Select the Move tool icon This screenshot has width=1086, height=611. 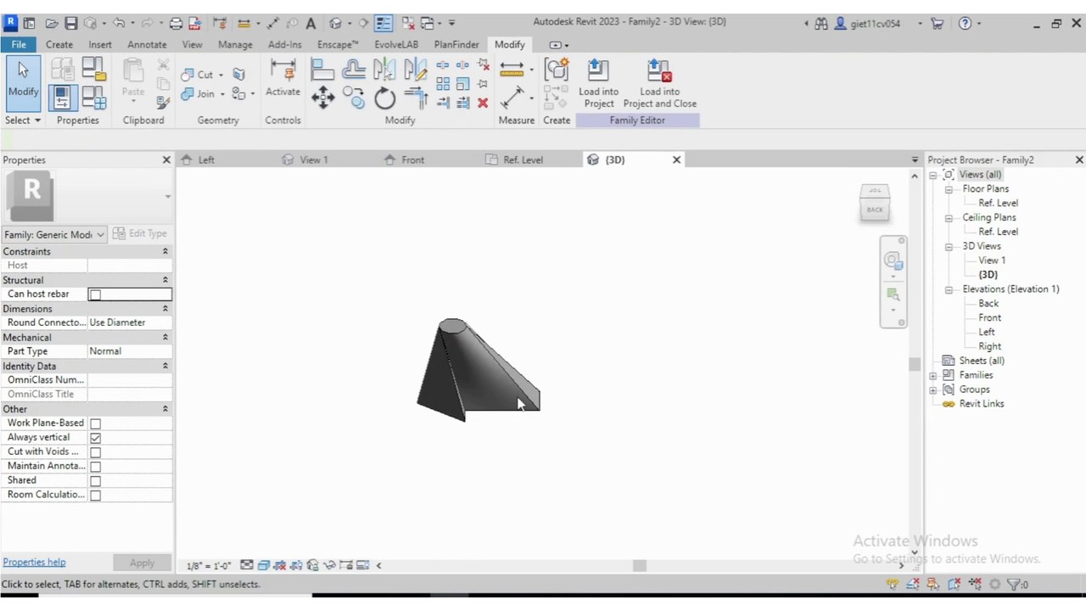[x=322, y=98]
